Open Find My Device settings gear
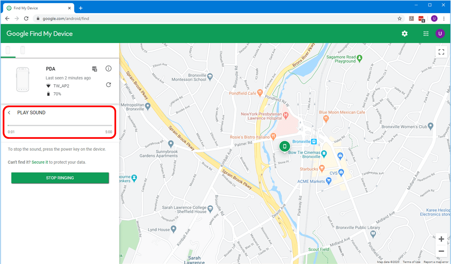 point(404,34)
